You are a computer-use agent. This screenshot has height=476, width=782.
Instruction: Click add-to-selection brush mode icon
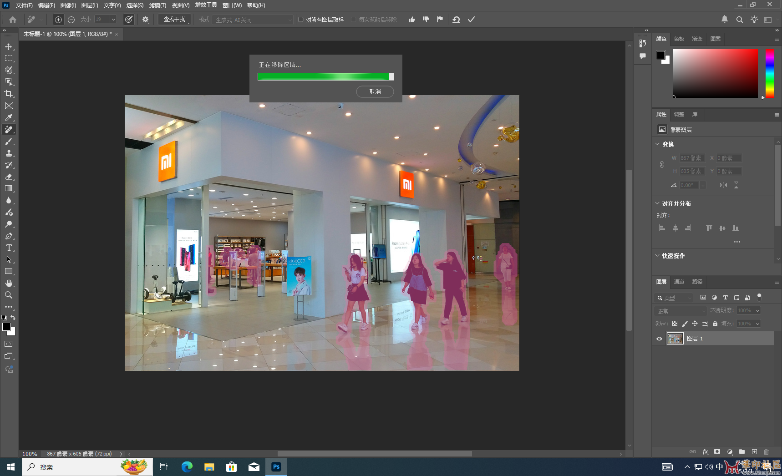(x=58, y=20)
